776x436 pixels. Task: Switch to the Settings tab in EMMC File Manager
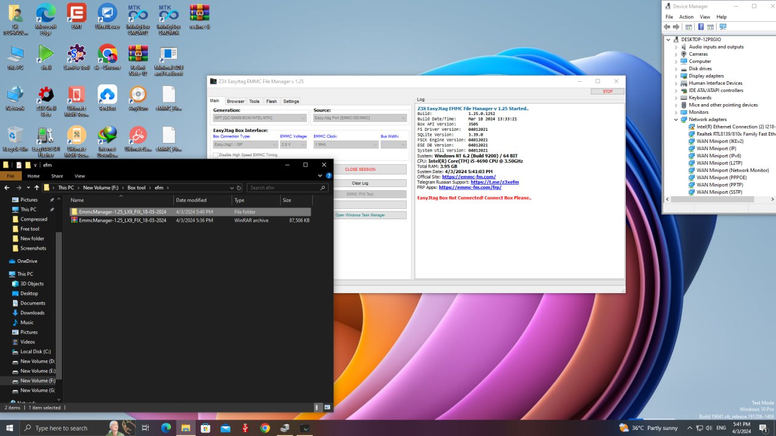click(291, 101)
